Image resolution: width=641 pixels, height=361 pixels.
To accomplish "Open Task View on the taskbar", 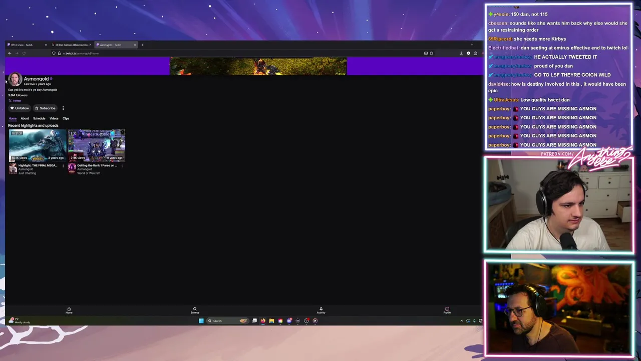I will (254, 321).
